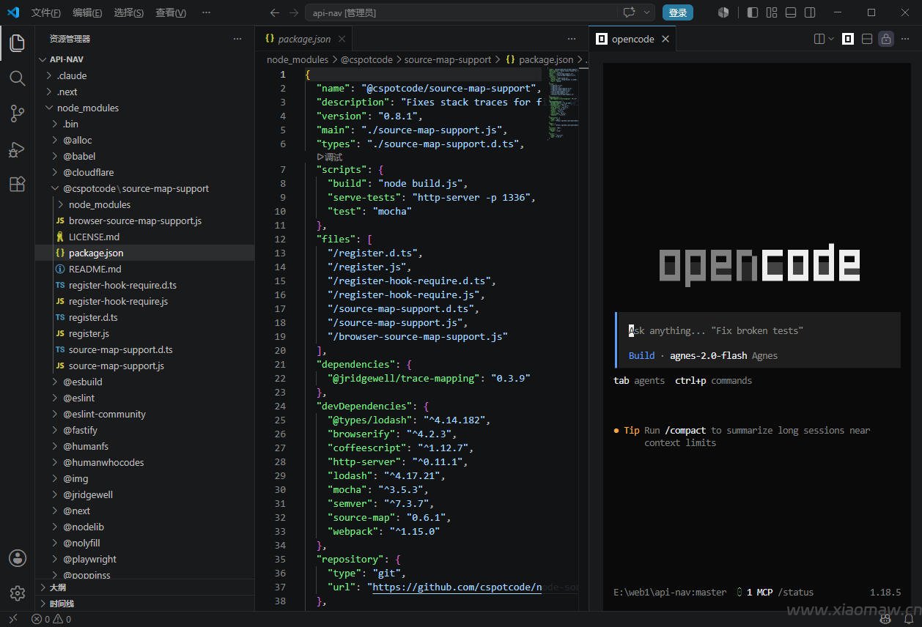The height and width of the screenshot is (627, 922).
Task: Focus the opencode Ask anything prompt input
Action: 757,330
